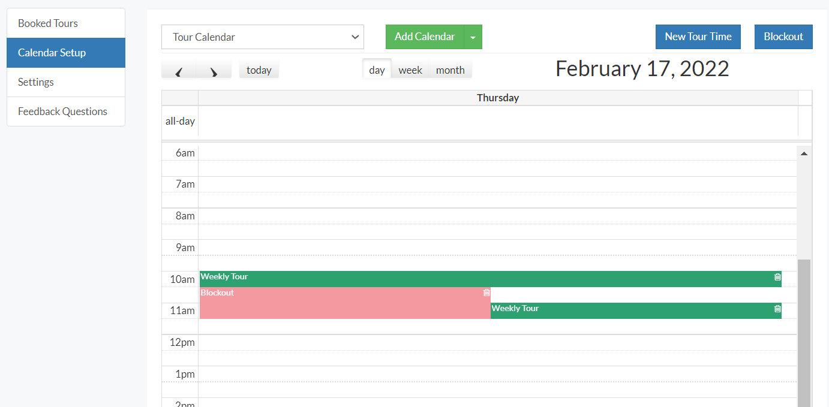This screenshot has height=407, width=829.
Task: Switch to week view
Action: tap(410, 70)
